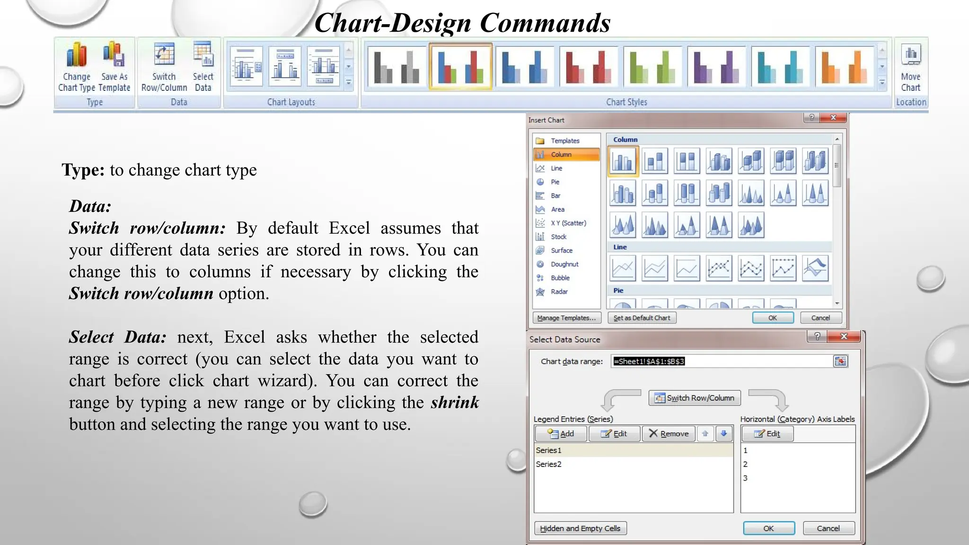Image resolution: width=969 pixels, height=545 pixels.
Task: Click OK in Select Data Source
Action: coord(769,528)
